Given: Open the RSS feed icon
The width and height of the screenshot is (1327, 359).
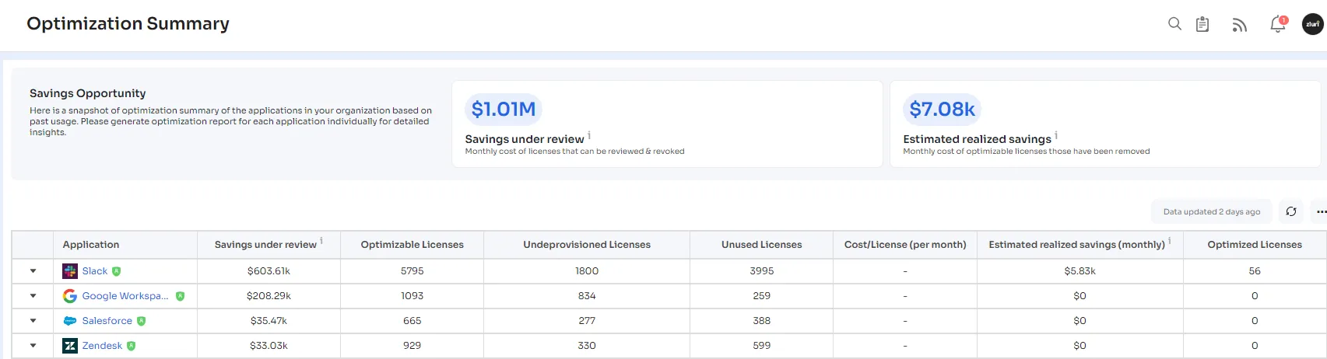Looking at the screenshot, I should (x=1240, y=25).
